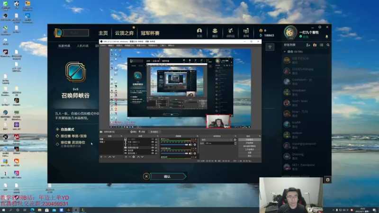Pop out the OBS mixer dock

point(197,136)
